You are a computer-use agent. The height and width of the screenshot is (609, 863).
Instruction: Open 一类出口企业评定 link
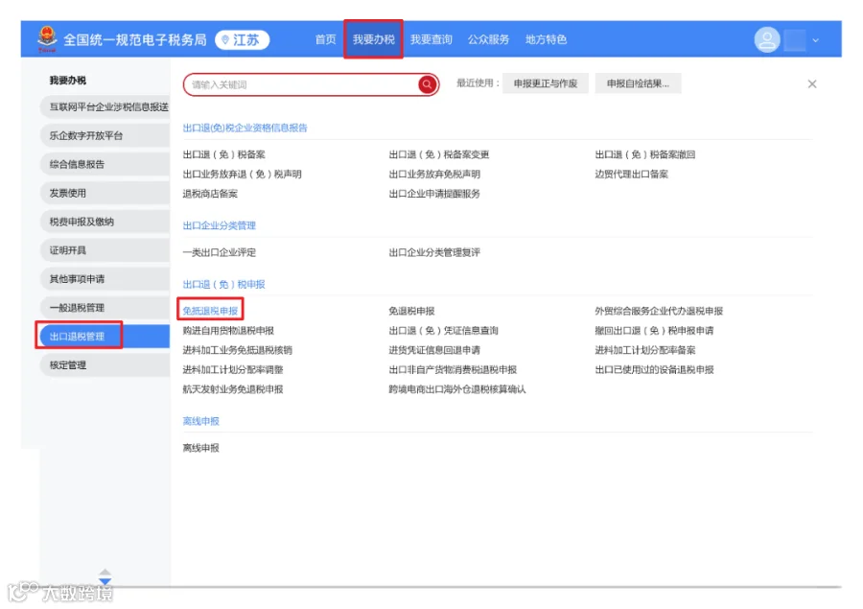(219, 252)
